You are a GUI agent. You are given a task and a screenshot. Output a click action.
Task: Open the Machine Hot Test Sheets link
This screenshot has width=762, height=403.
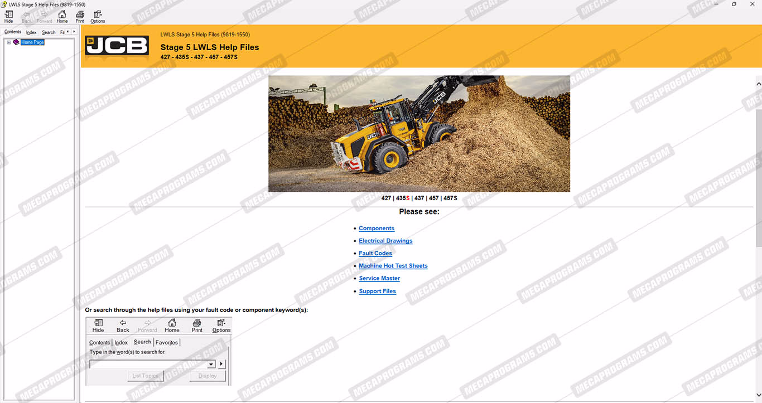(x=393, y=266)
